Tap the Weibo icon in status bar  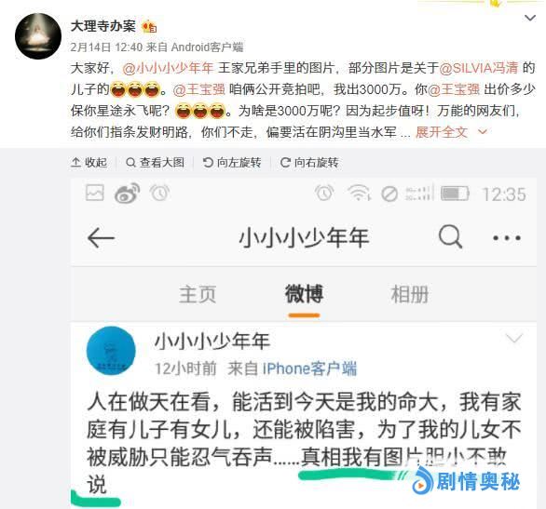pos(127,193)
